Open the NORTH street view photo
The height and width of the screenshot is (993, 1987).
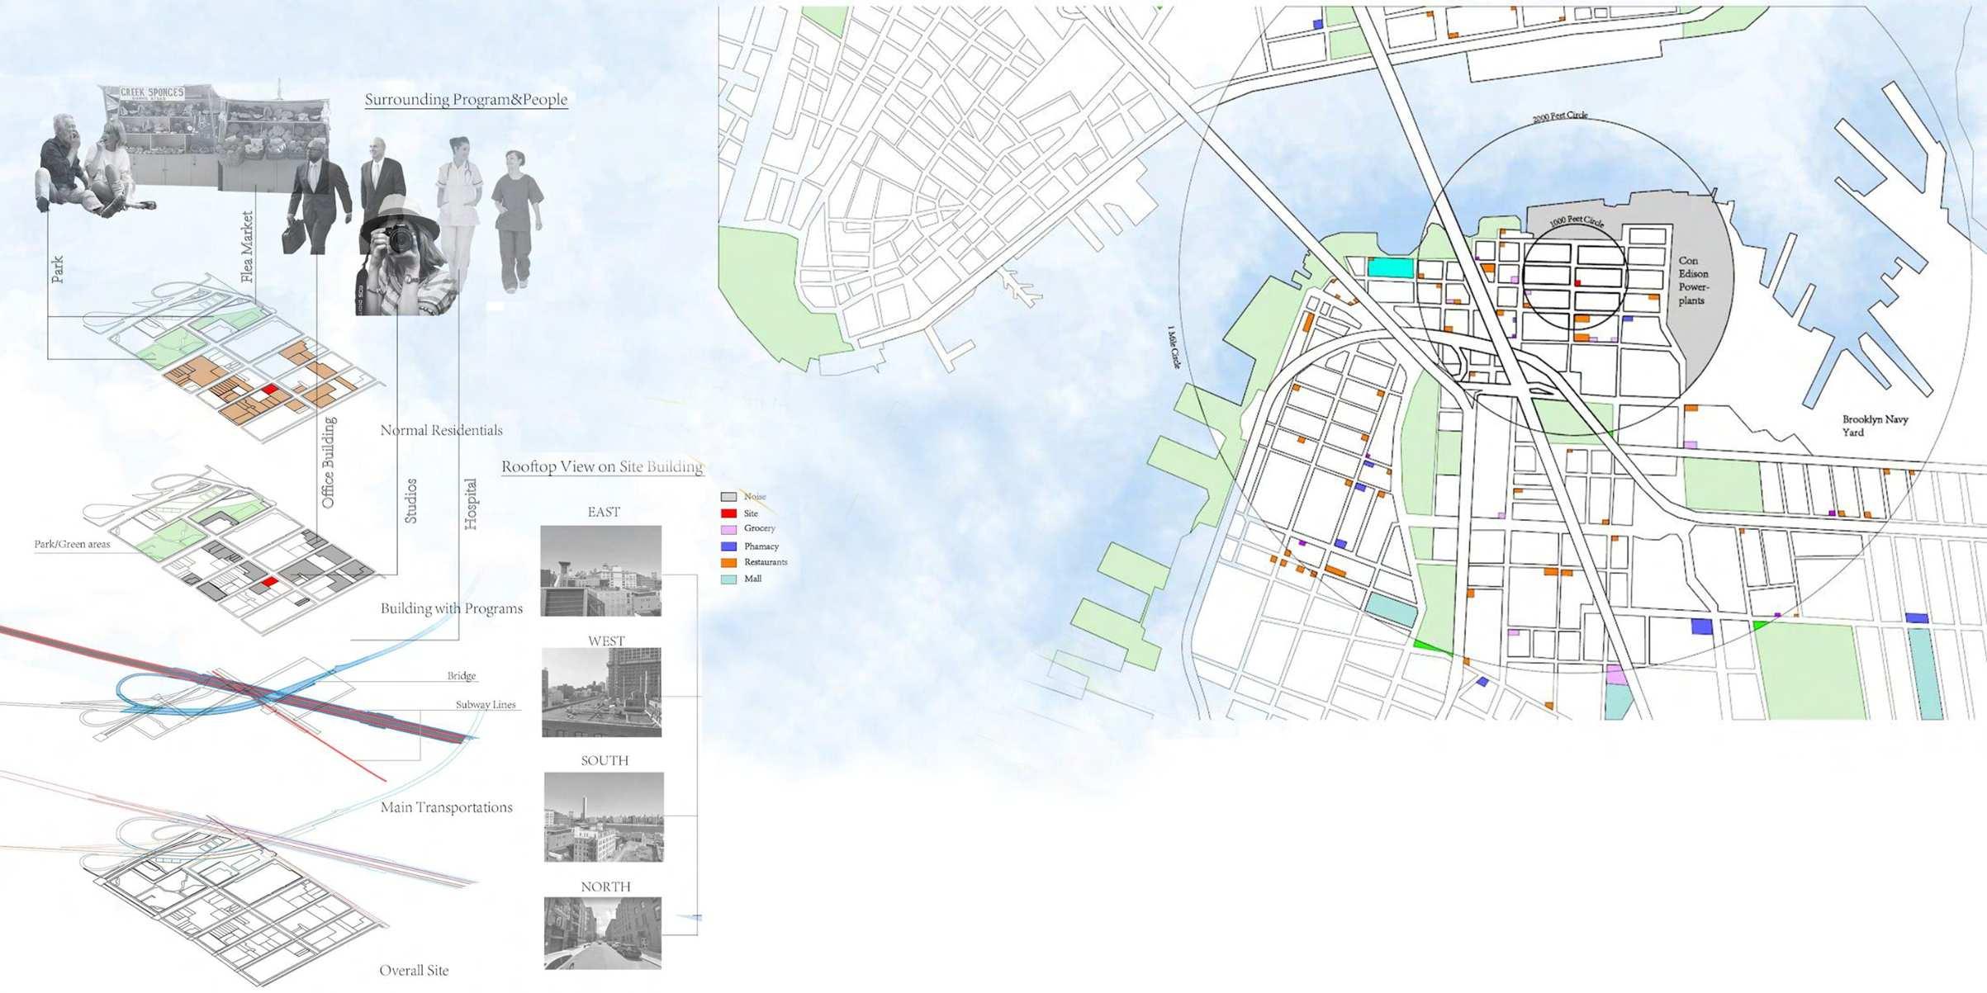602,934
